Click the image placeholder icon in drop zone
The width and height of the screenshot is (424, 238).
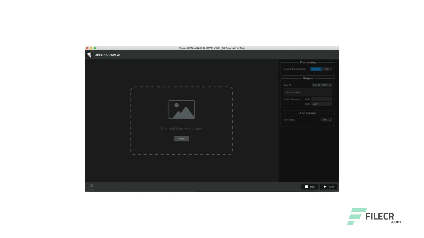(182, 110)
